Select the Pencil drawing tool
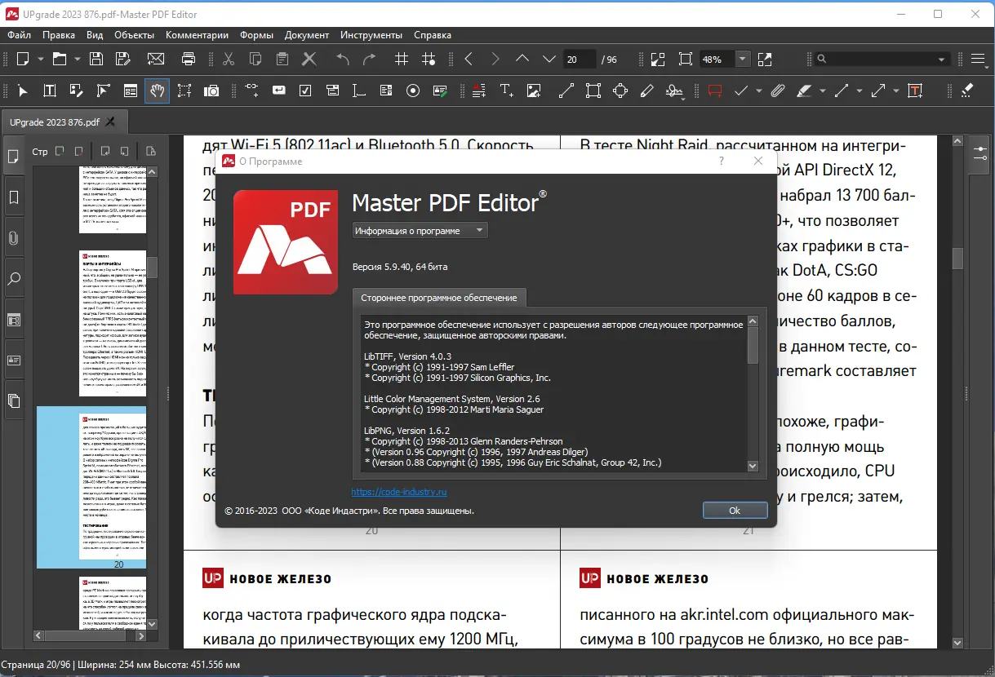The image size is (995, 677). pyautogui.click(x=647, y=91)
